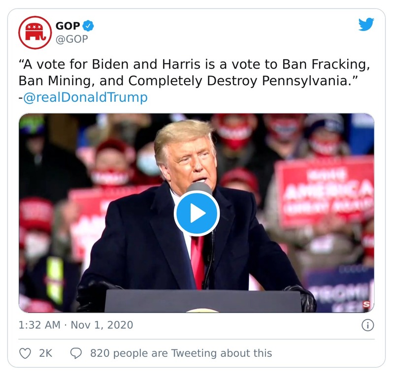Click the white play triangle inside the blue circle

[x=197, y=213]
